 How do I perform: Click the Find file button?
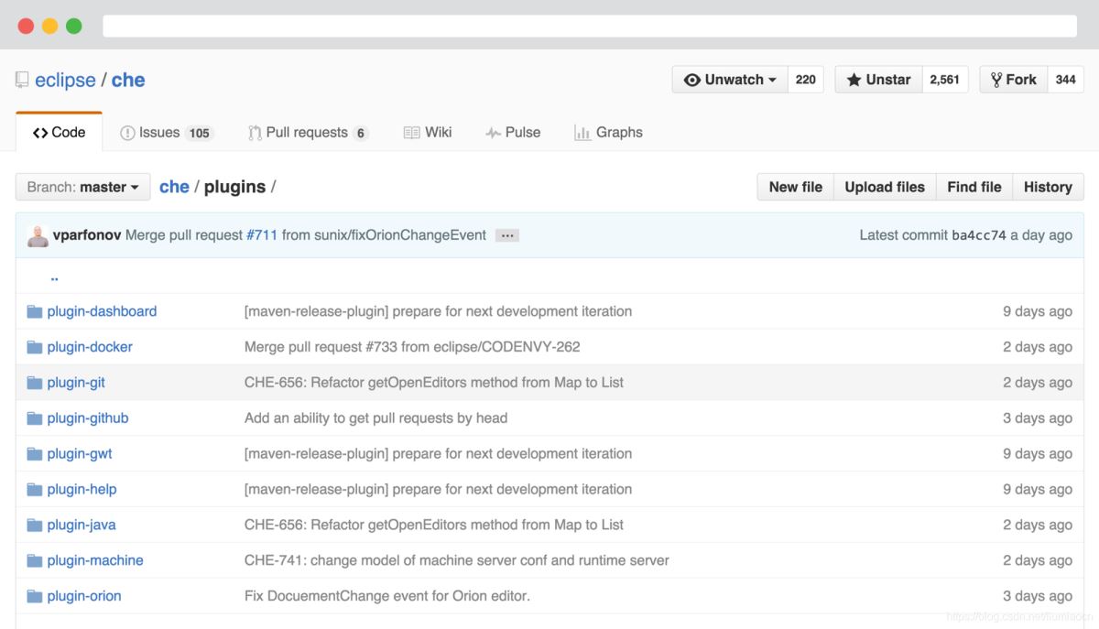pos(974,187)
